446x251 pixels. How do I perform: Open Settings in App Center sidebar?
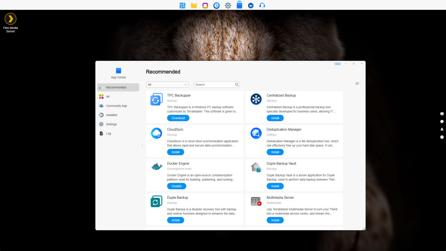(x=118, y=124)
